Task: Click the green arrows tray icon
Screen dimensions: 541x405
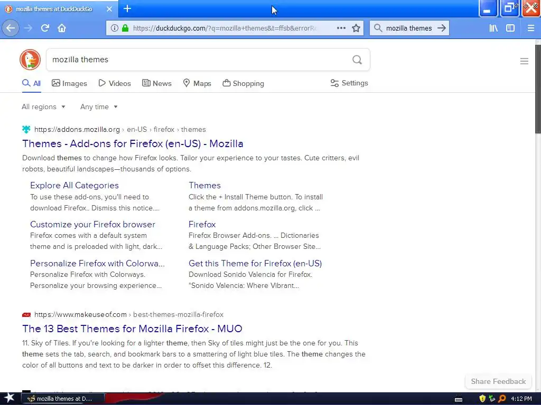Action: click(x=492, y=399)
